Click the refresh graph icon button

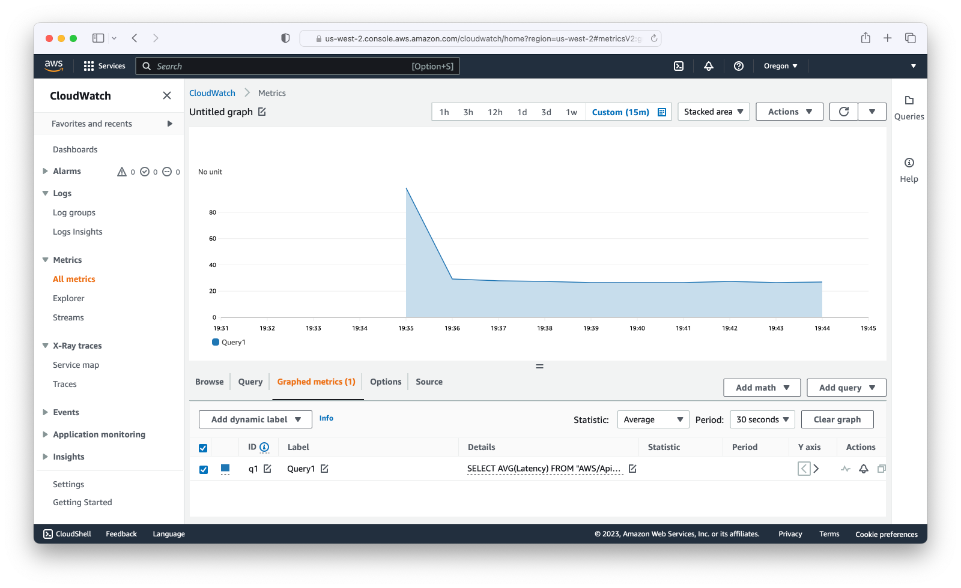[x=844, y=112]
